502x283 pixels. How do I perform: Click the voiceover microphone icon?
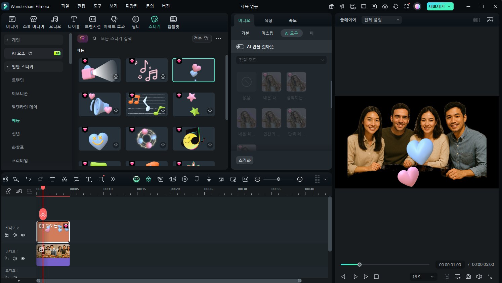coord(209,179)
